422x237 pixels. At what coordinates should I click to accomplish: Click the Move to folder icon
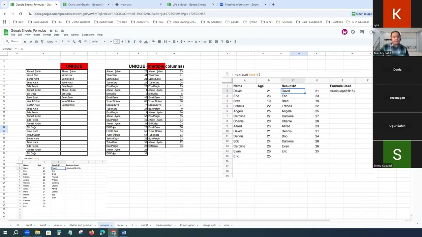(x=57, y=31)
